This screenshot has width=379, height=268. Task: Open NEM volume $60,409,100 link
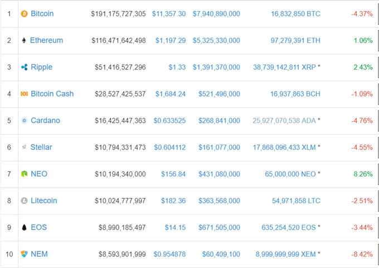tap(221, 254)
